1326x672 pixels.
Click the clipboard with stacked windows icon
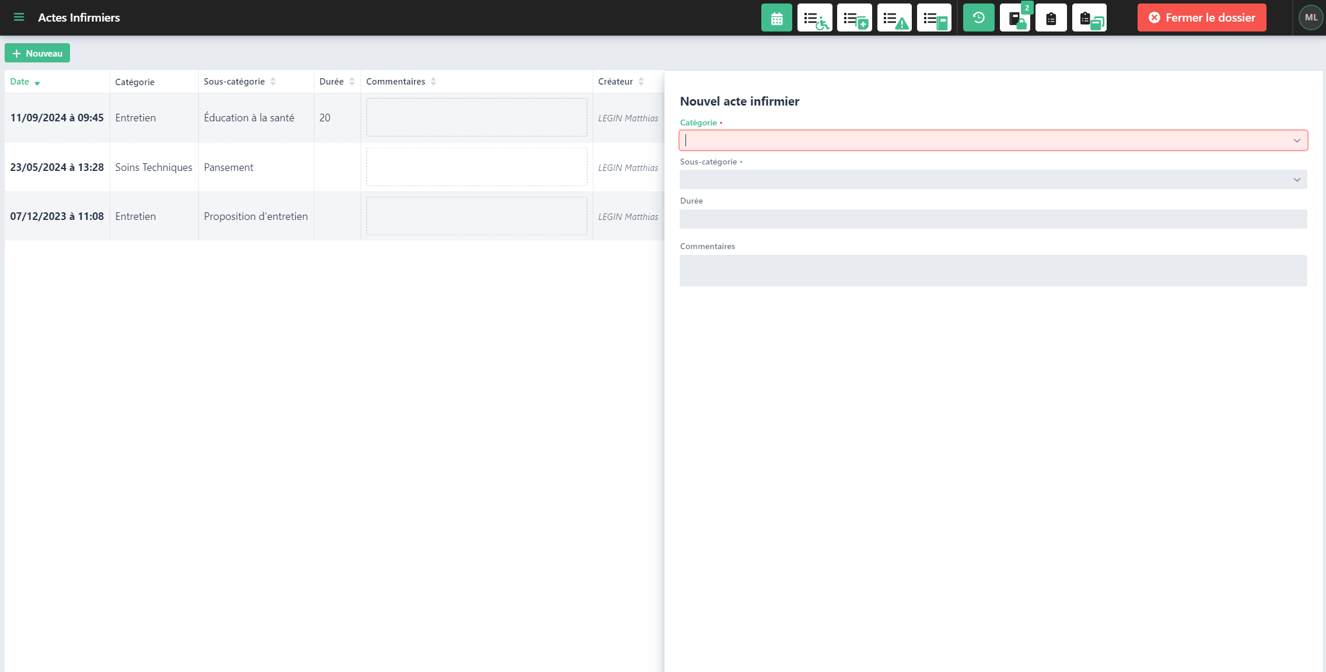point(1089,18)
